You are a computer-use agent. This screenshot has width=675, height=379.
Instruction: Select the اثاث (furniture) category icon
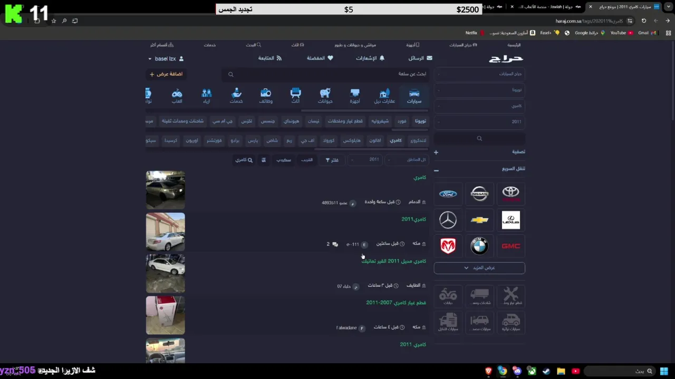click(x=295, y=96)
